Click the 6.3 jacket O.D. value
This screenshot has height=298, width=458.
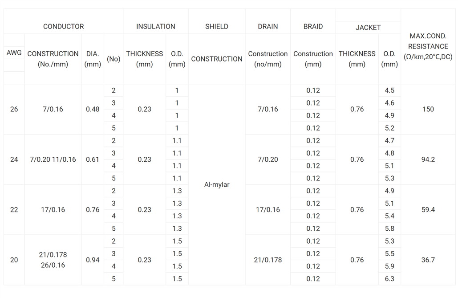pos(389,279)
